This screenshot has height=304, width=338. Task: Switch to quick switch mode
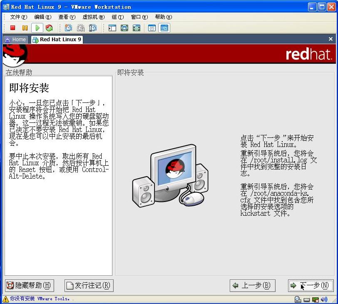(x=136, y=27)
